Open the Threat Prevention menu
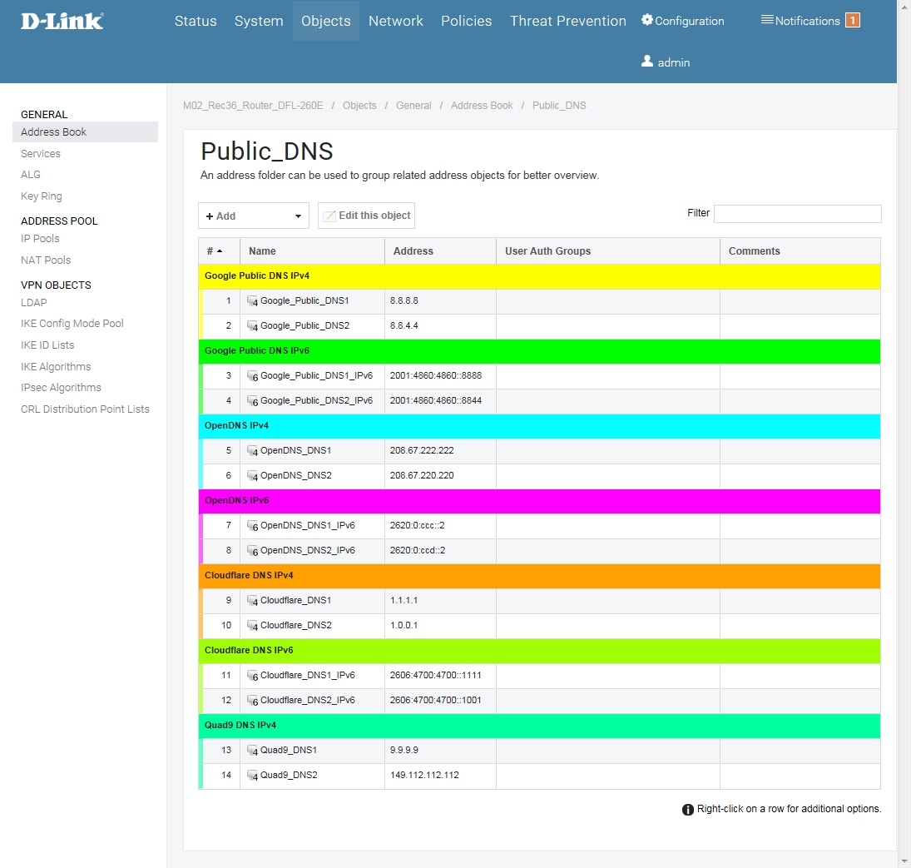The image size is (911, 868). [x=567, y=21]
